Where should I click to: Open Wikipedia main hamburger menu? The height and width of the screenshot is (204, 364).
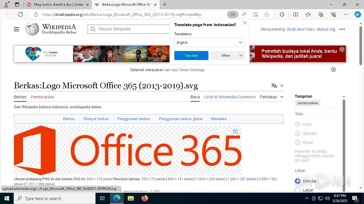[x=16, y=29]
